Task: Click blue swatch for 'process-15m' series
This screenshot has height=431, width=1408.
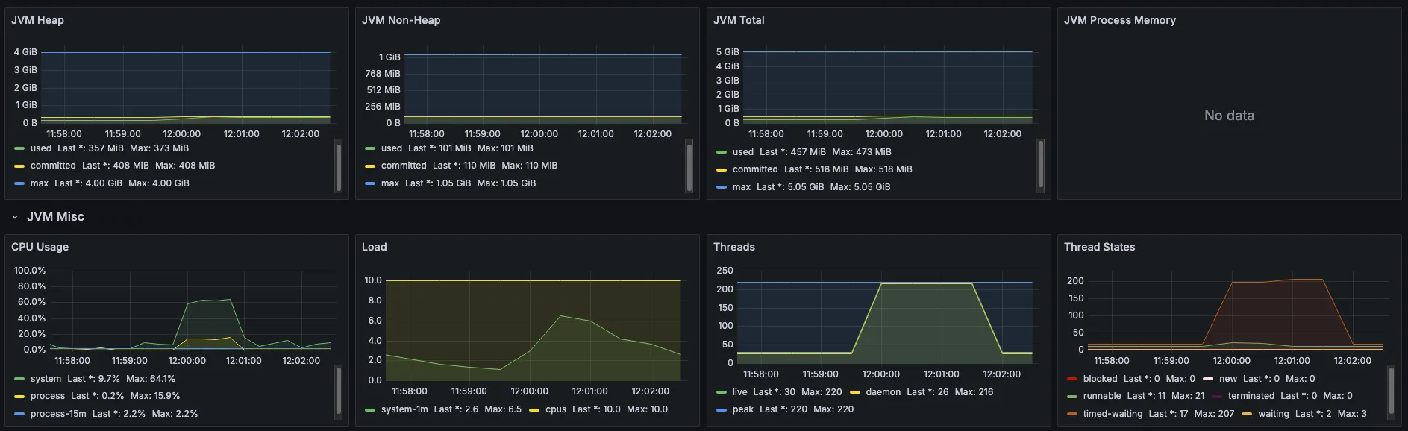Action: [19, 414]
